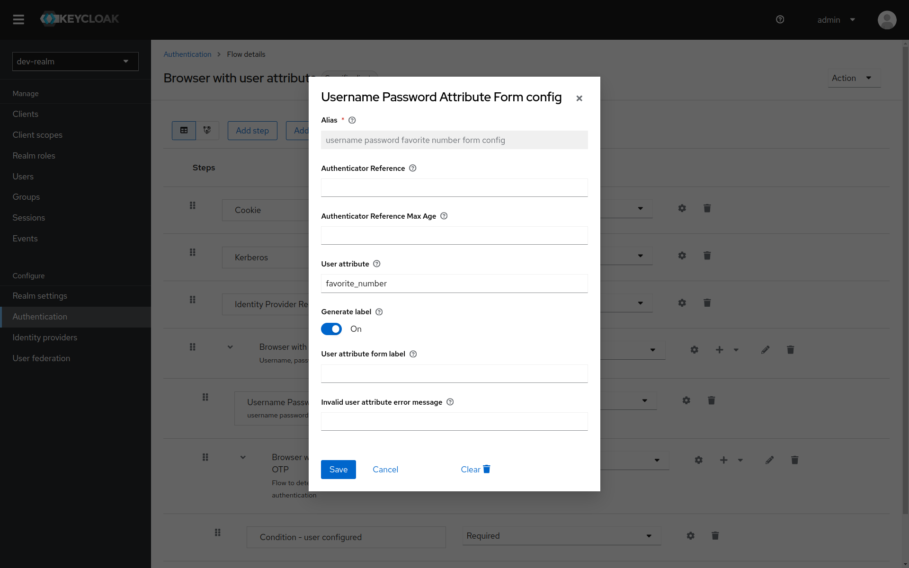Switch to the table view toggle
909x568 pixels.
pos(184,130)
